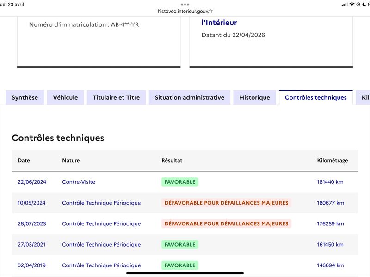Tap the Wi-Fi status icon
370x277 pixels.
pyautogui.click(x=352, y=5)
